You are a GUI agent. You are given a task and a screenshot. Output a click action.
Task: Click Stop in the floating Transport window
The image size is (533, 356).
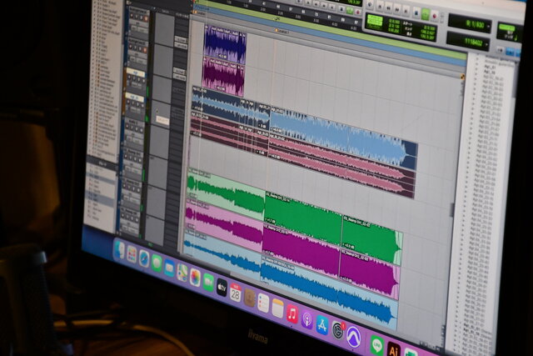(x=416, y=13)
